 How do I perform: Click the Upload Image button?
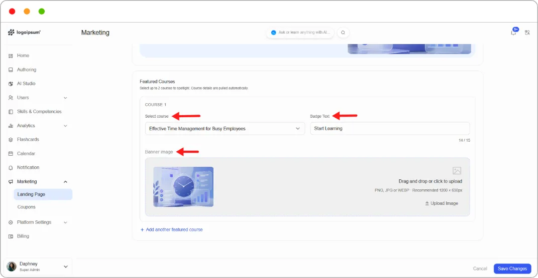click(441, 203)
